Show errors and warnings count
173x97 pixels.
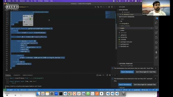[x=24, y=90]
